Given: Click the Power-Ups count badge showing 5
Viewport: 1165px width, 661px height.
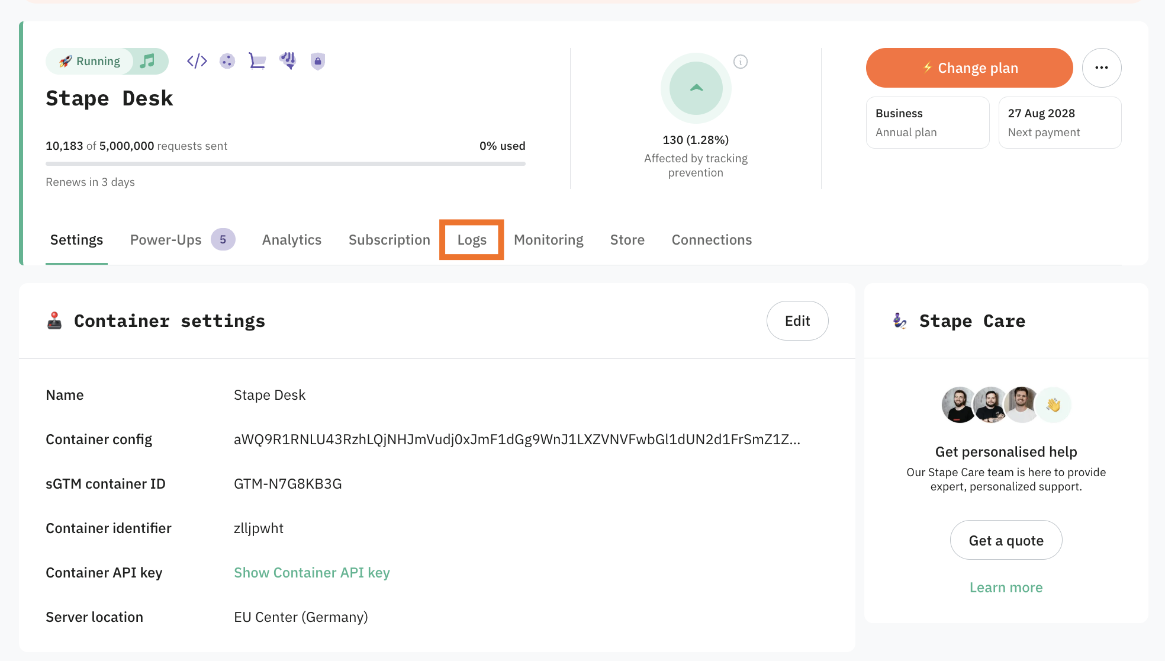Looking at the screenshot, I should tap(223, 240).
